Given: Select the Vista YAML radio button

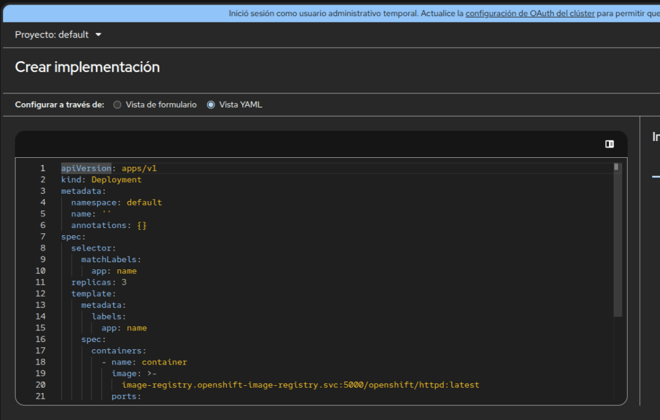Looking at the screenshot, I should tap(211, 105).
